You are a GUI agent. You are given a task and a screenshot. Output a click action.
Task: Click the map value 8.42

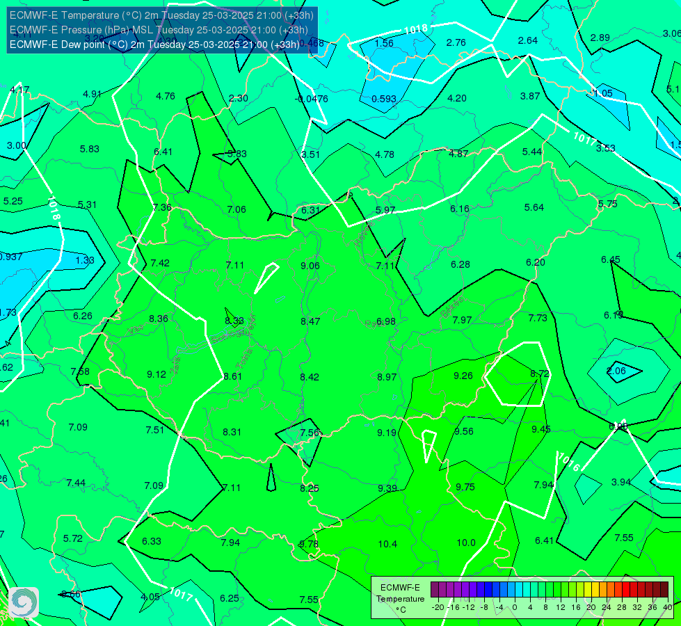coord(310,377)
